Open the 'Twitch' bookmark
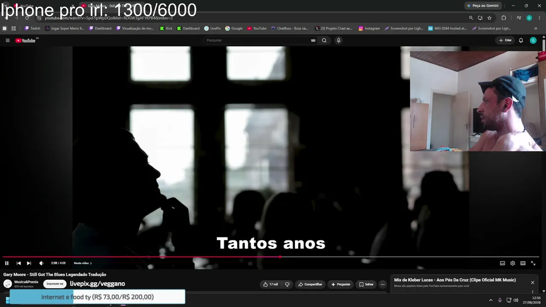 coord(32,29)
